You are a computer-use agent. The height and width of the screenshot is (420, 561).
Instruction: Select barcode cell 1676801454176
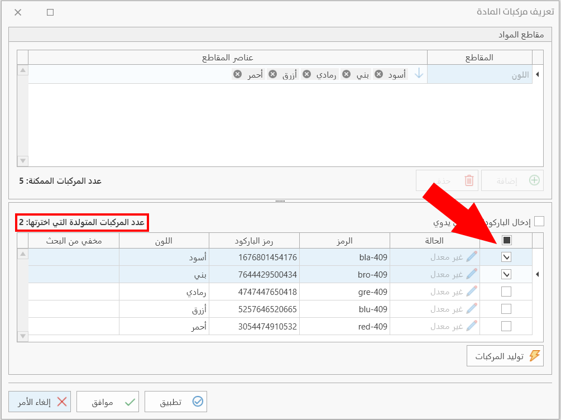pyautogui.click(x=254, y=257)
